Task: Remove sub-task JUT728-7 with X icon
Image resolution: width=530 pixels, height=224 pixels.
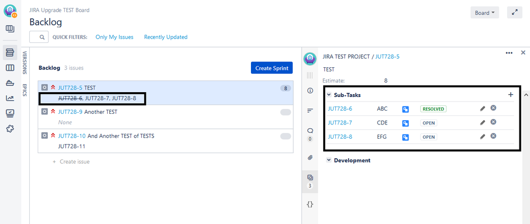Action: (493, 122)
